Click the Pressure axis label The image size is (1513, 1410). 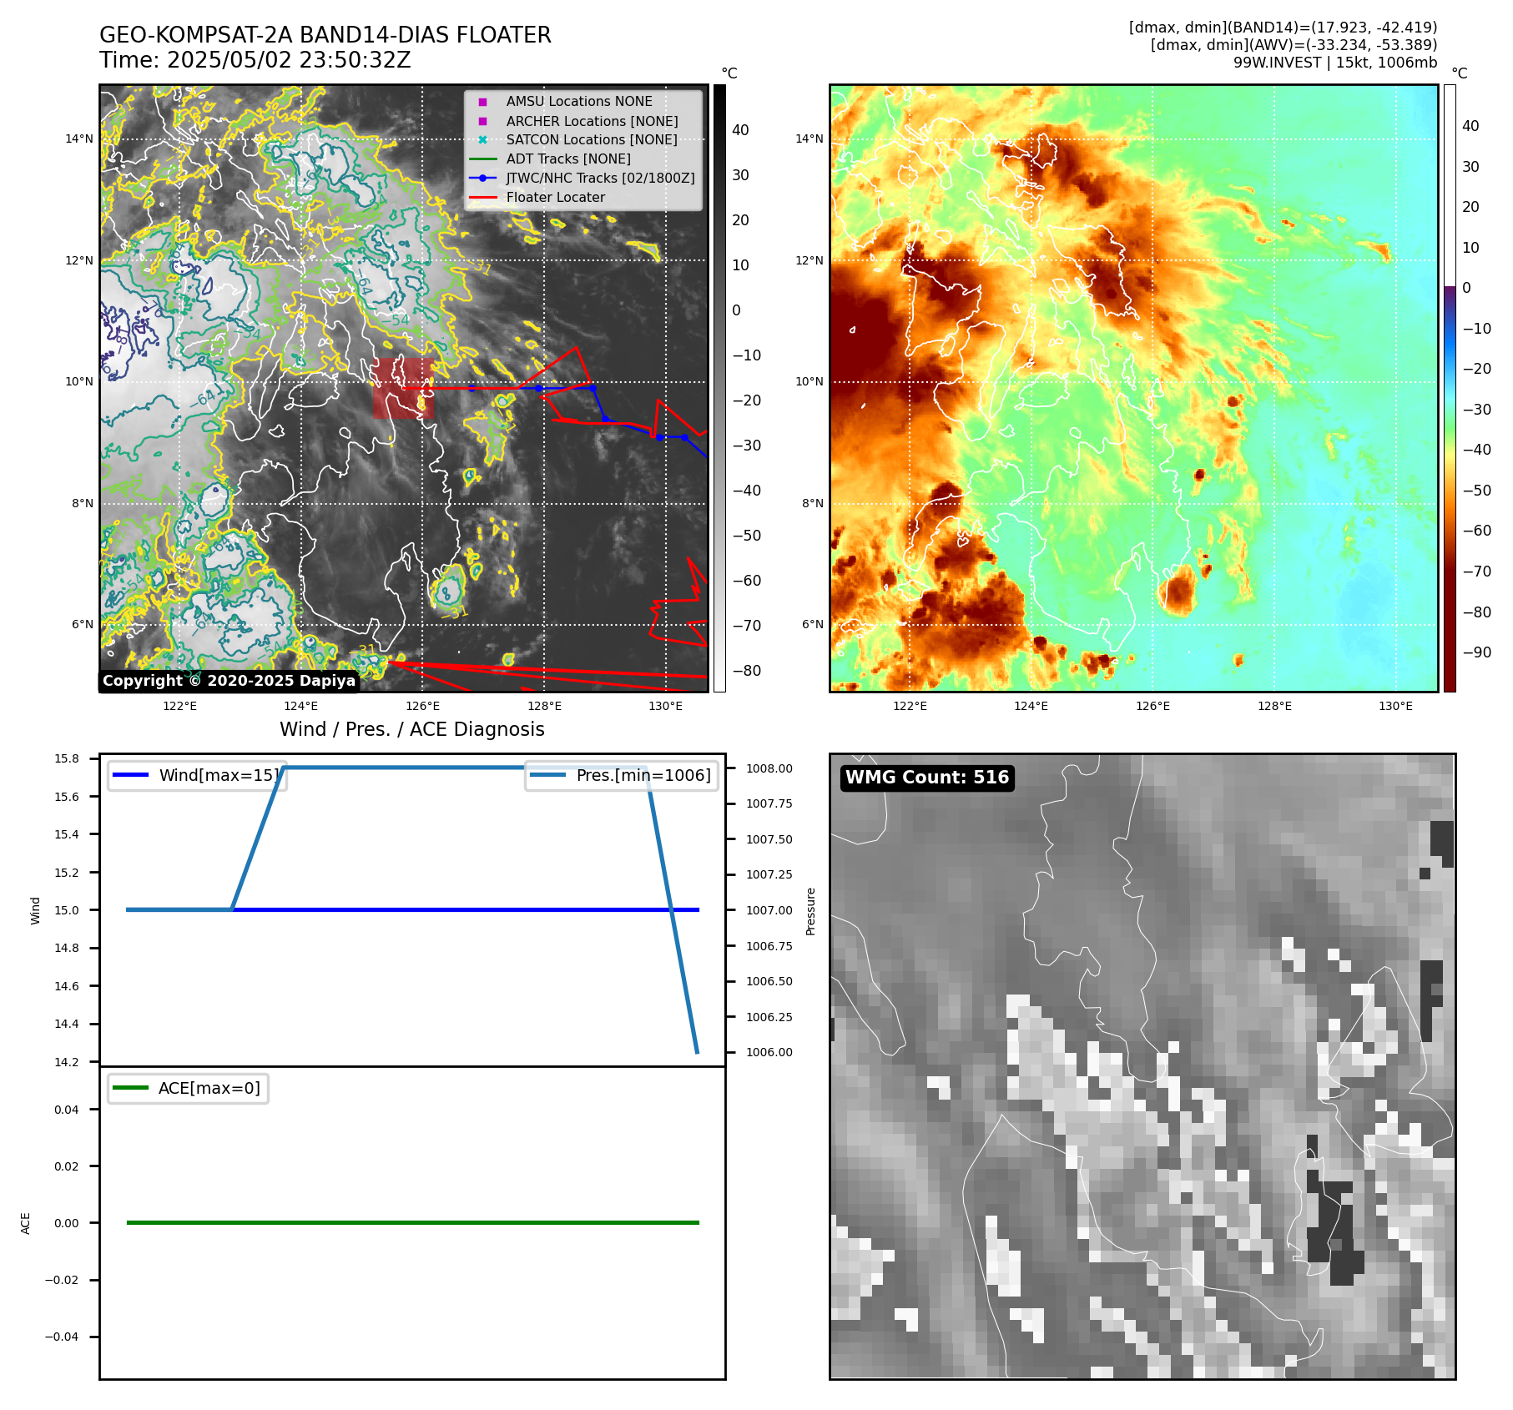pos(810,911)
